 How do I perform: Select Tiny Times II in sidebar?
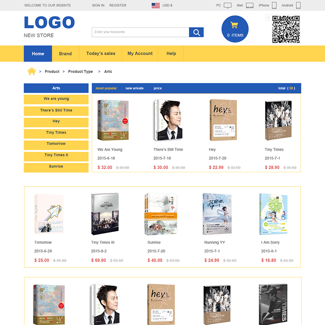tap(56, 155)
